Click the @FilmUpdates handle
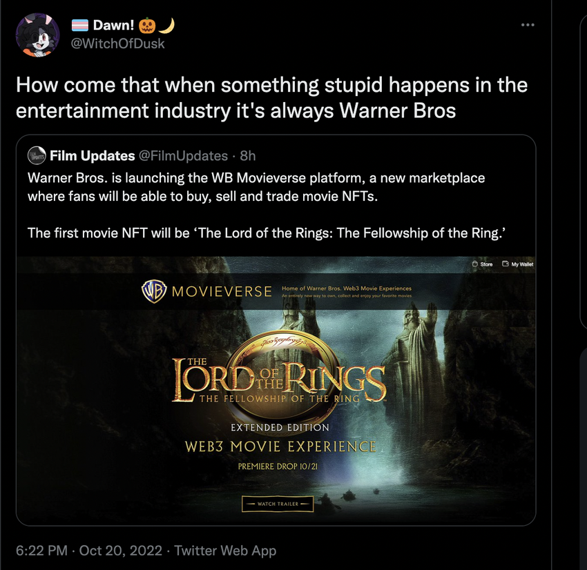Viewport: 587px width, 570px height. click(x=183, y=155)
